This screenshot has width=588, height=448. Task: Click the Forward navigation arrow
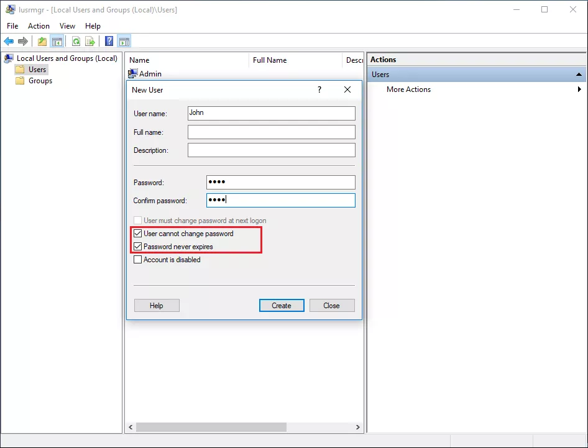coord(24,41)
